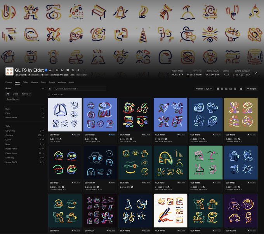
Task: Open the GLIF #1334 thumbnail
Action: point(65,163)
